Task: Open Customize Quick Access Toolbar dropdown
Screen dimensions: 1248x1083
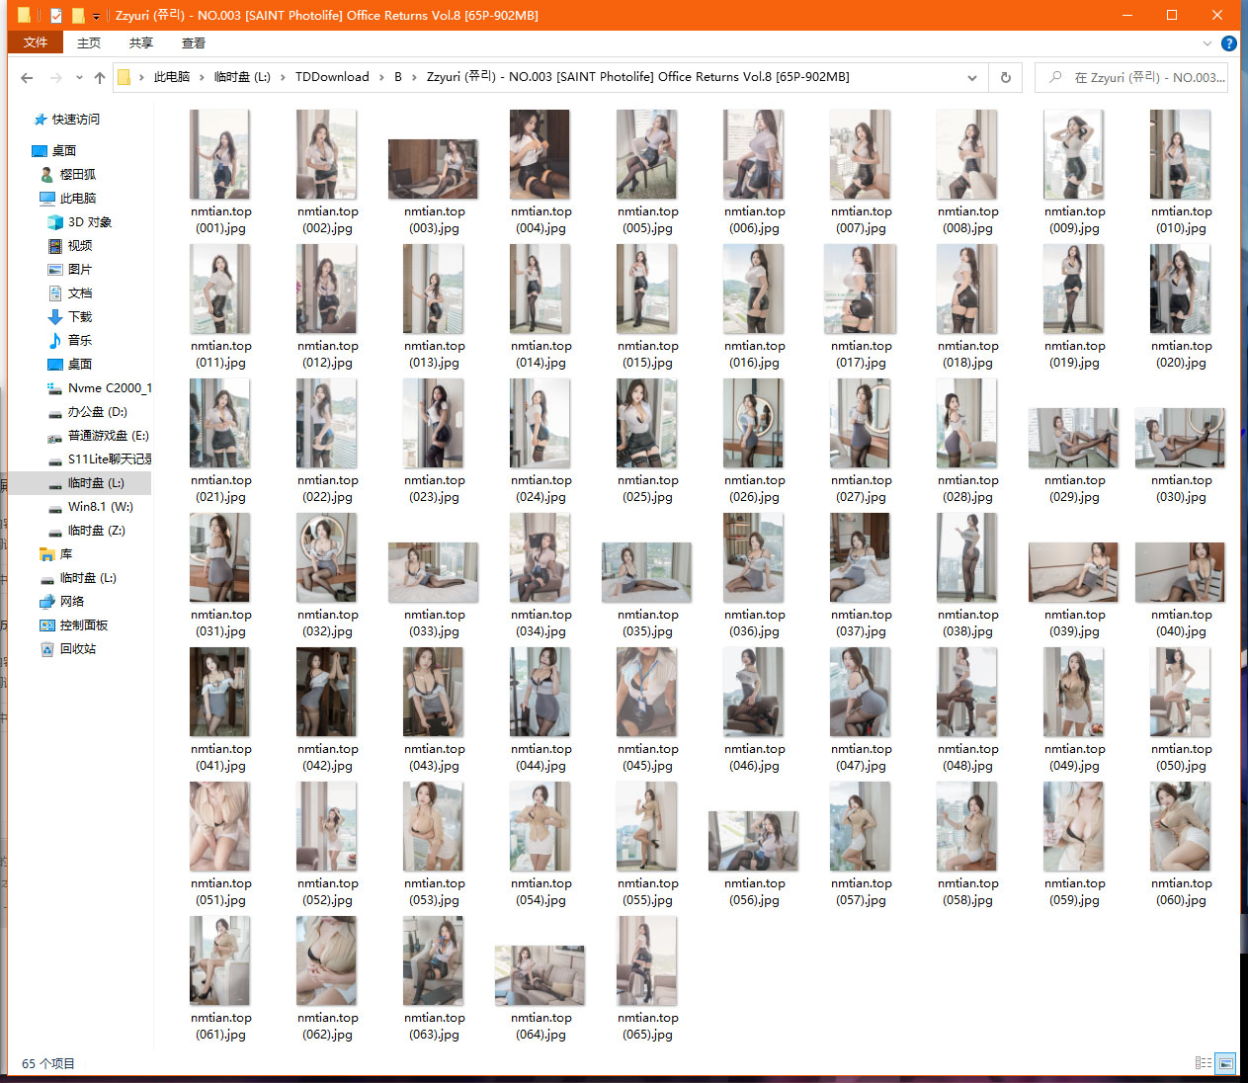Action: pos(96,16)
